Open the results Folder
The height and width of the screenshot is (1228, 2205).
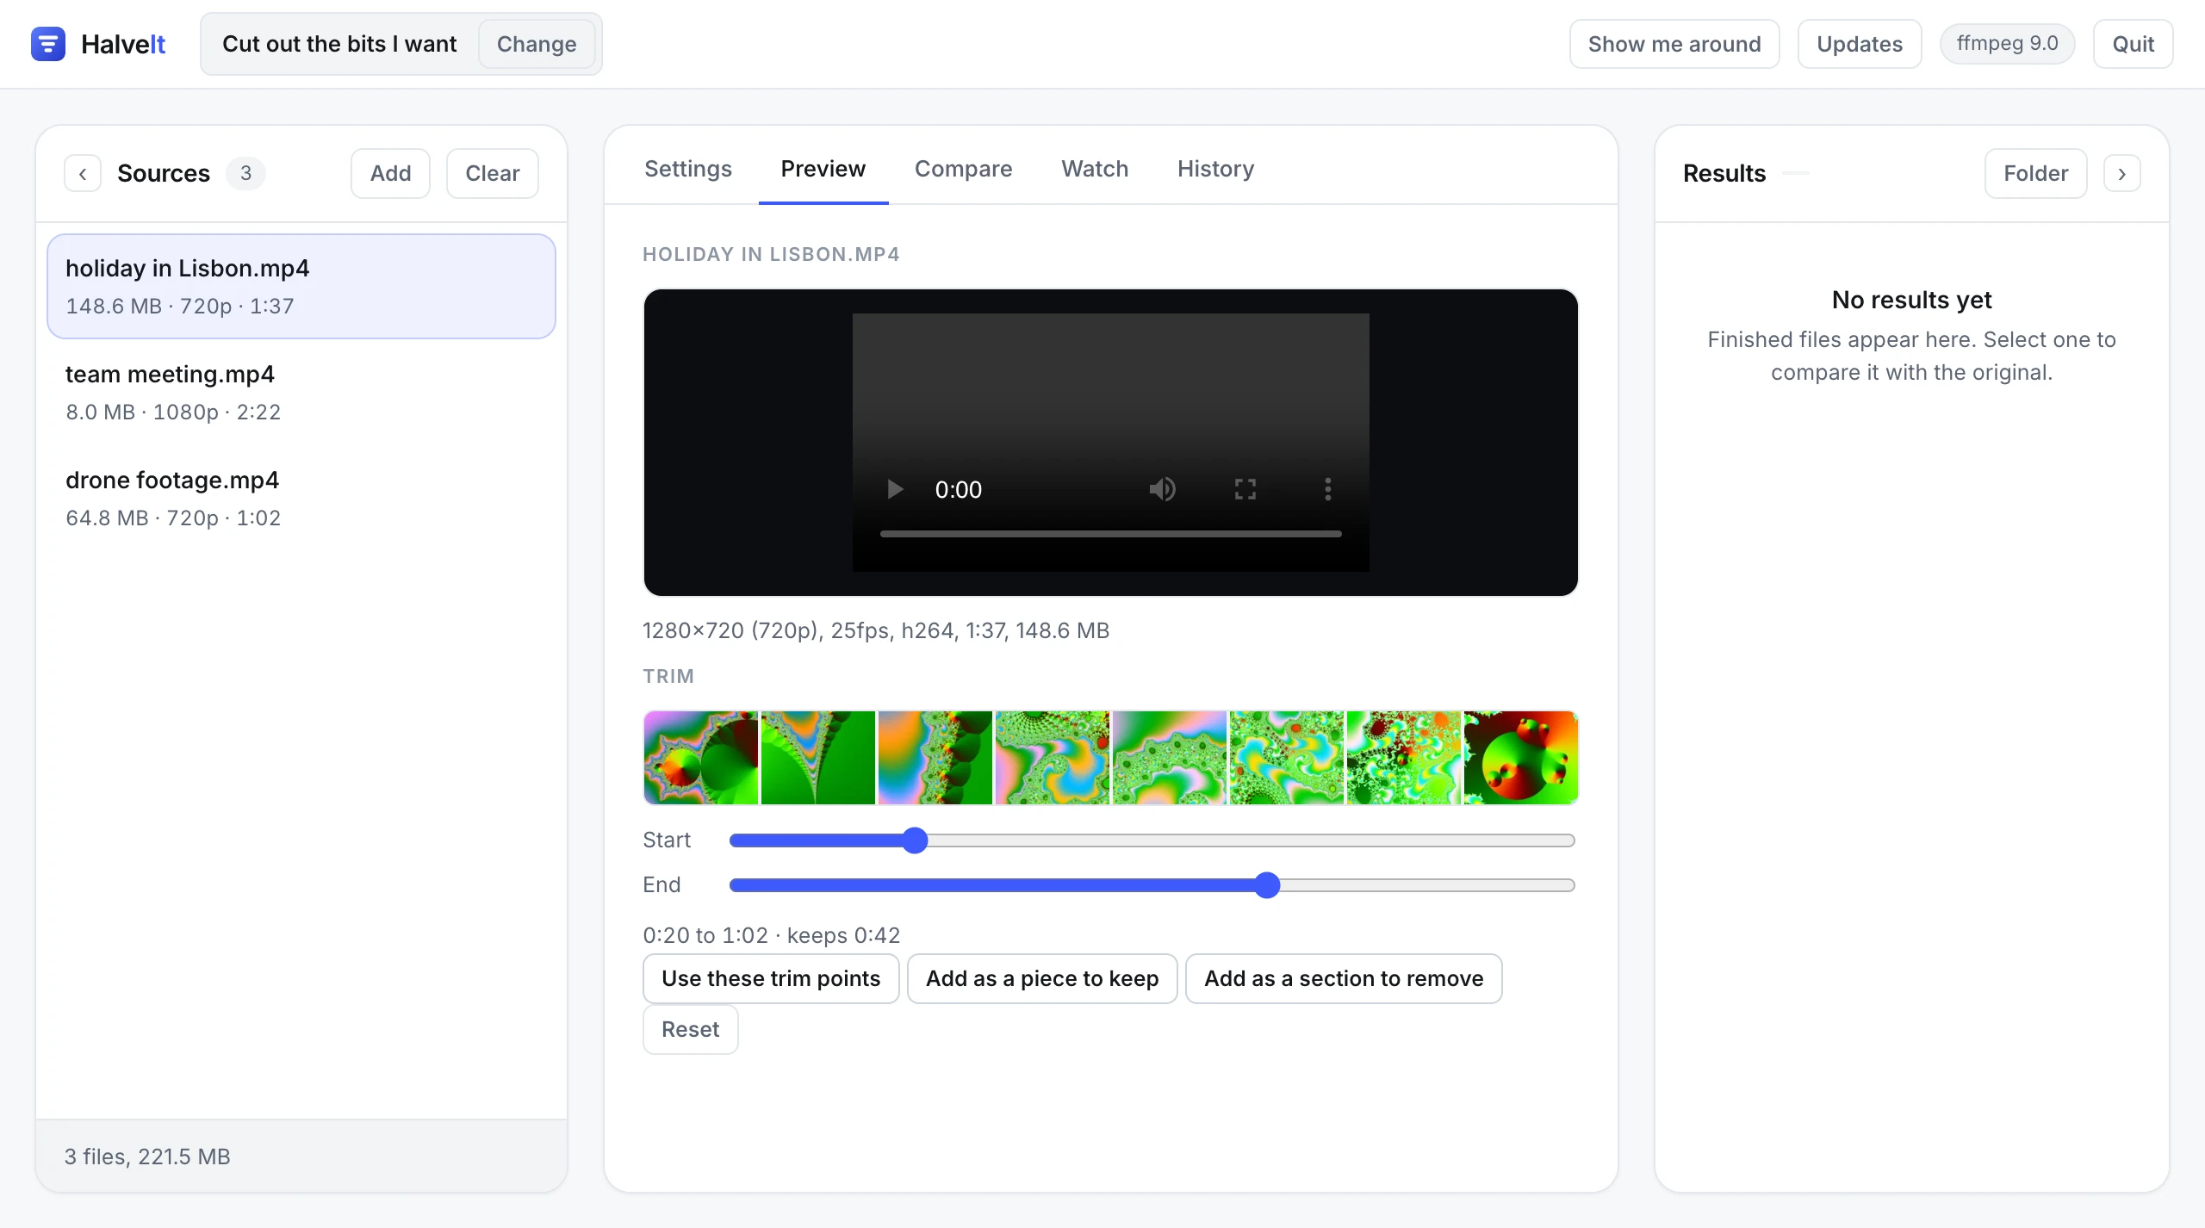pyautogui.click(x=2035, y=173)
